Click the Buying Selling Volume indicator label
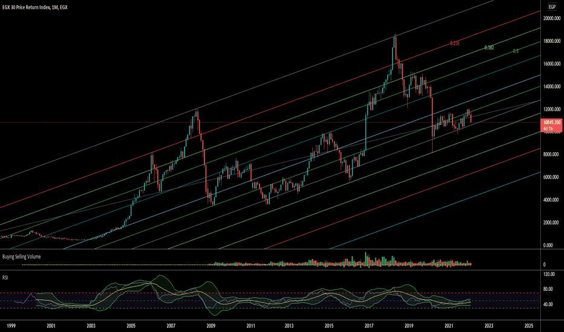This screenshot has width=564, height=332. (x=22, y=257)
